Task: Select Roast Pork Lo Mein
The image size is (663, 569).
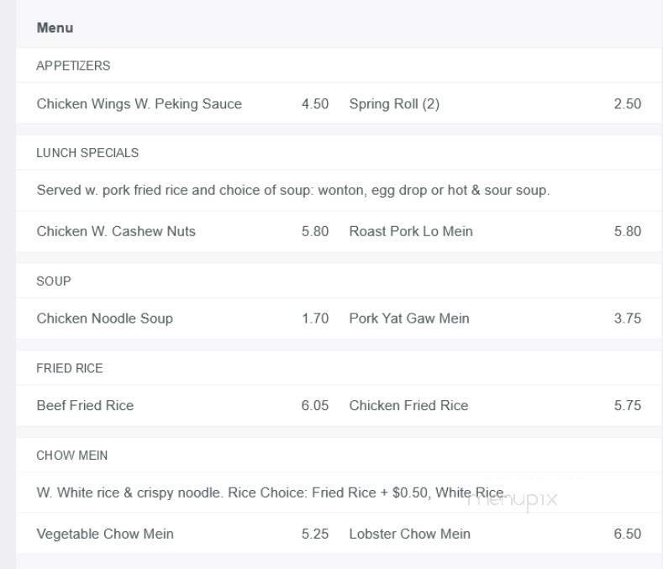Action: coord(411,231)
